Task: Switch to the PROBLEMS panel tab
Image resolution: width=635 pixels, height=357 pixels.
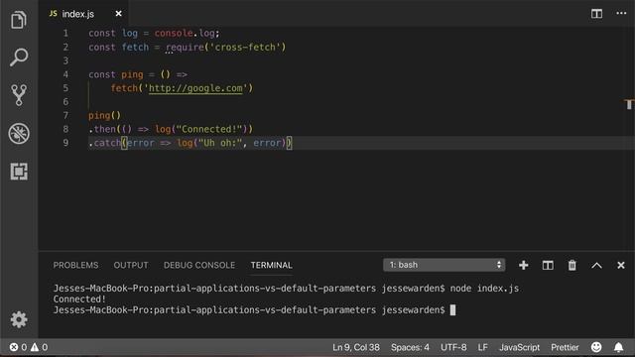Action: [x=75, y=265]
